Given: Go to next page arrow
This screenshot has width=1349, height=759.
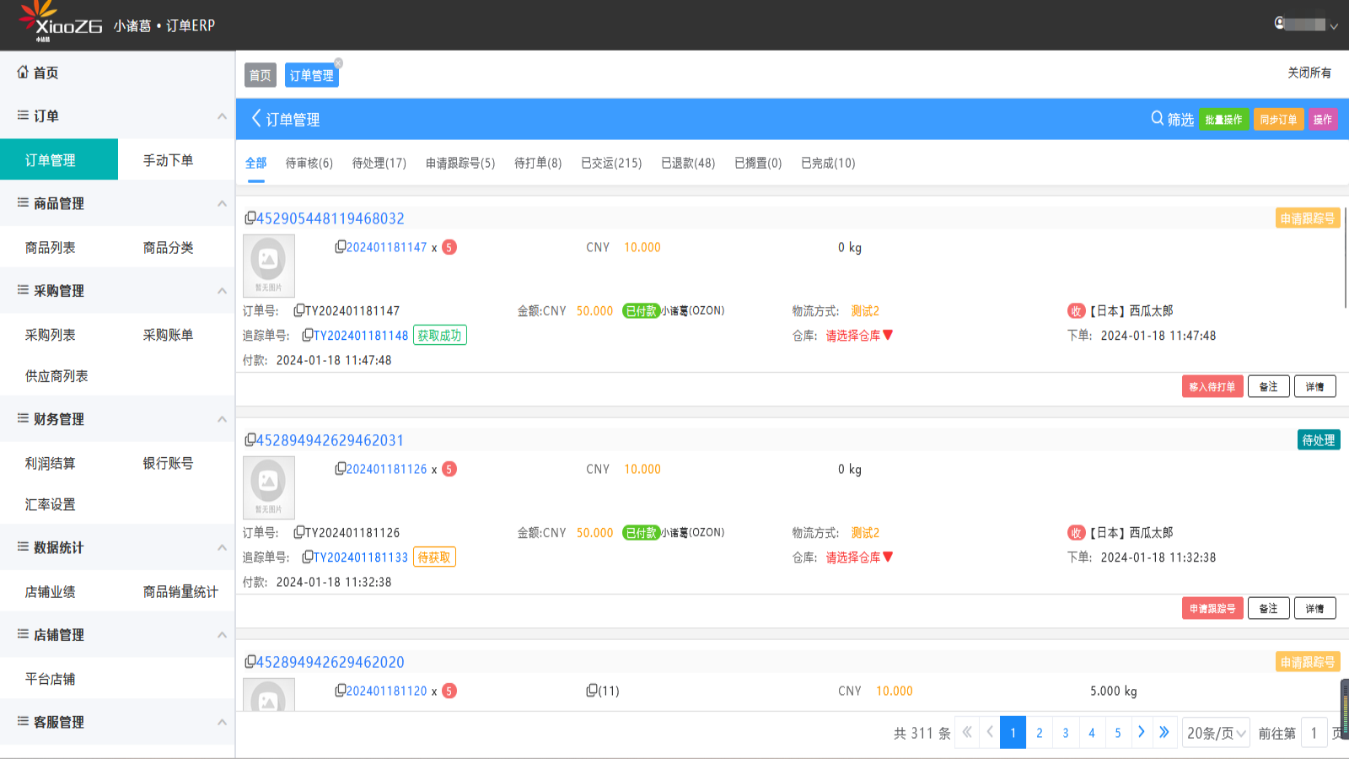Looking at the screenshot, I should tap(1142, 732).
